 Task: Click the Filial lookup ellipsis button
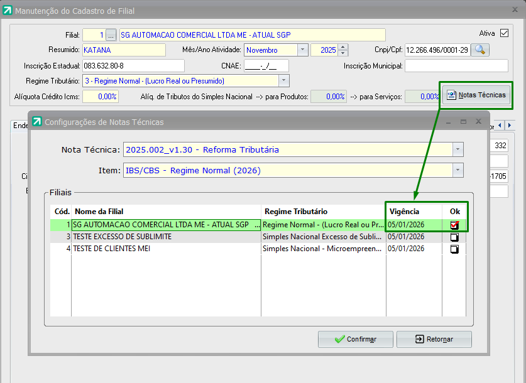pos(111,35)
